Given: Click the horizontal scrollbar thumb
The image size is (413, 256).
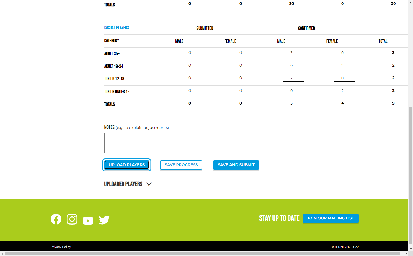Looking at the screenshot, I should (x=202, y=254).
